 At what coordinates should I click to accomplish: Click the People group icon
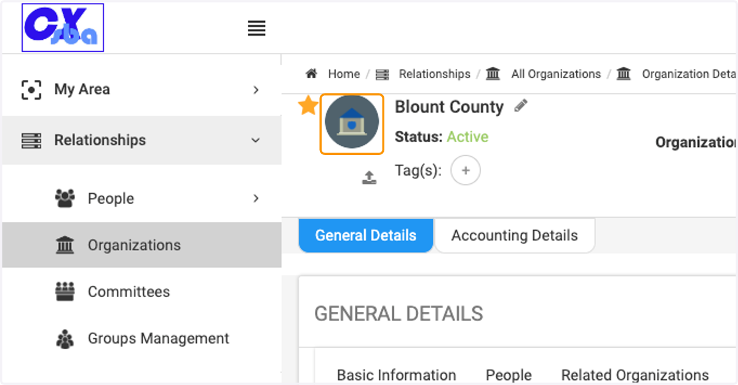pos(65,198)
